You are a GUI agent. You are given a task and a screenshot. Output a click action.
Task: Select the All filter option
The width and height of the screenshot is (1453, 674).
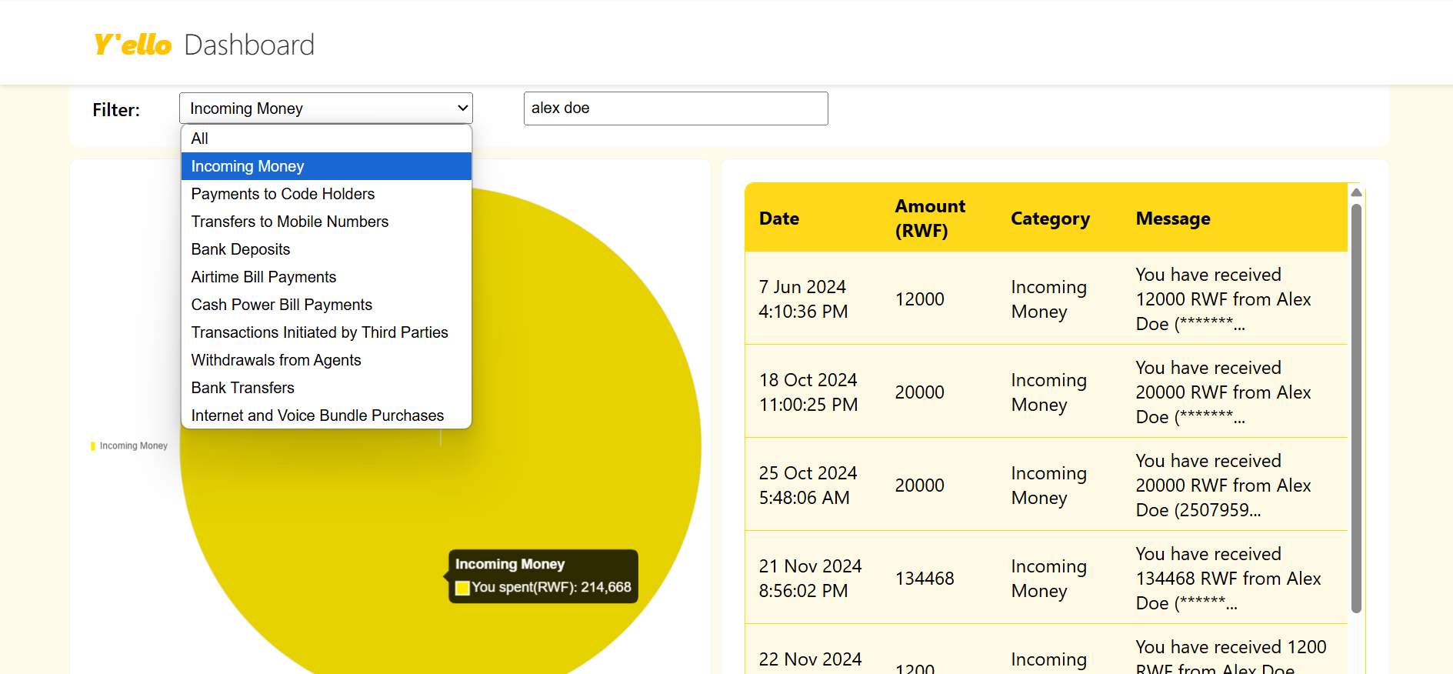[x=200, y=138]
